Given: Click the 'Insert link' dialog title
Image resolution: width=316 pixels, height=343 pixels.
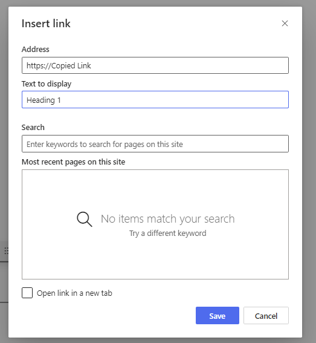Looking at the screenshot, I should tap(46, 24).
